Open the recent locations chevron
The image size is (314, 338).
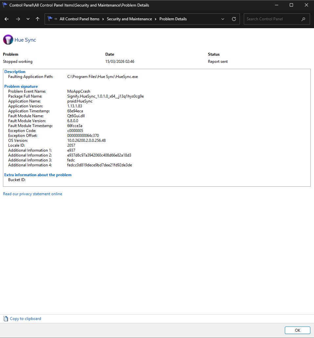click(28, 19)
